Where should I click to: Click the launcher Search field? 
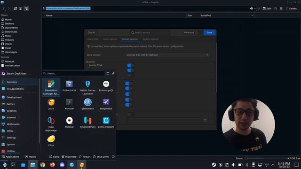(x=73, y=73)
